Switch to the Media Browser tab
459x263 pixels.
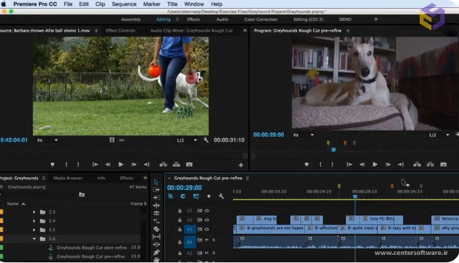pyautogui.click(x=68, y=178)
